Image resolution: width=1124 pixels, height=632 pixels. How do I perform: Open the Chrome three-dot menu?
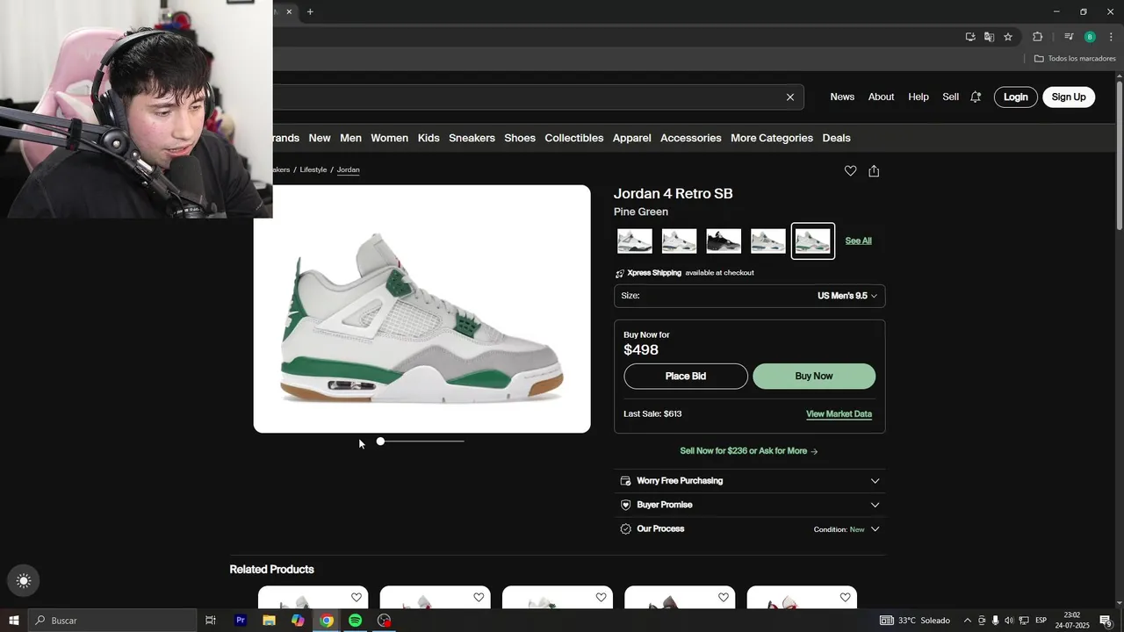coord(1111,37)
